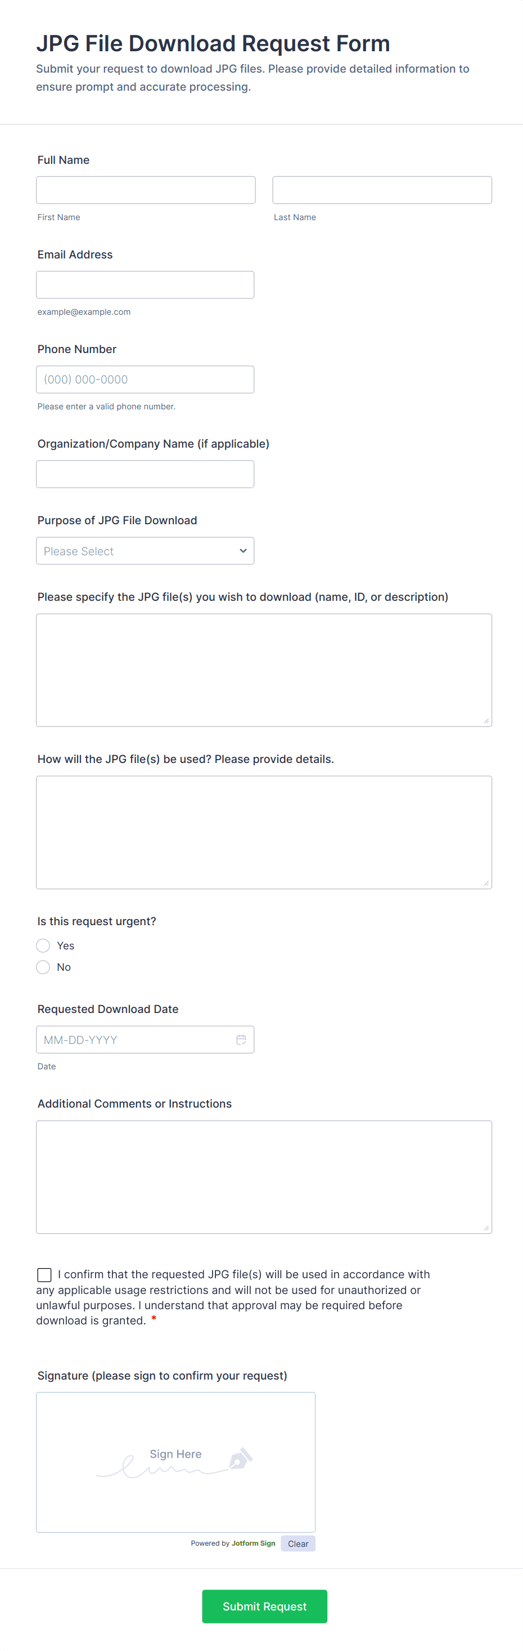
Task: Click the Organization/Company Name field
Action: (x=145, y=474)
